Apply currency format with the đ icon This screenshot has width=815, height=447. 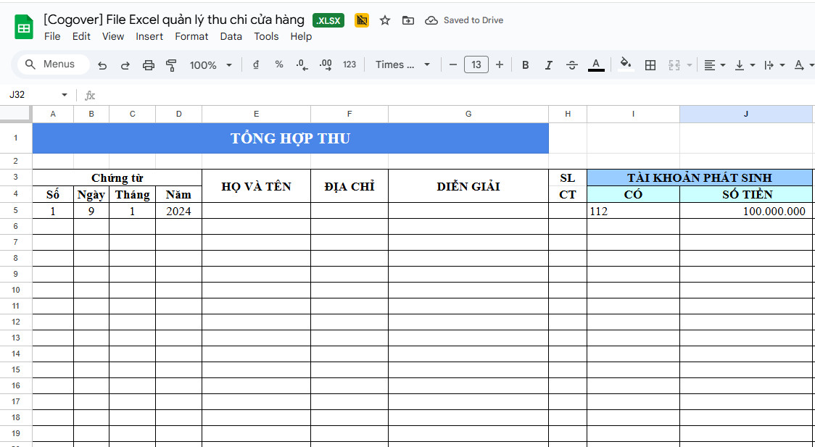[255, 64]
